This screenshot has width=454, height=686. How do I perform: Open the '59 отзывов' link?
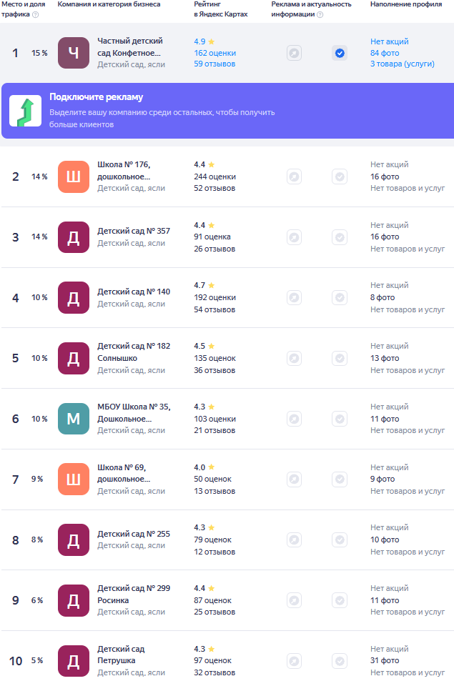pyautogui.click(x=214, y=64)
